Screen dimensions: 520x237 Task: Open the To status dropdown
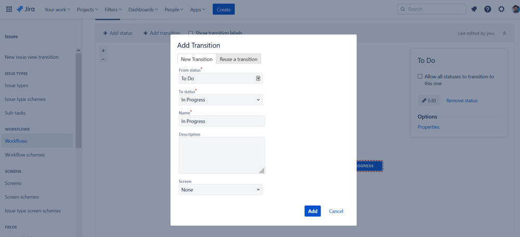coord(221,100)
